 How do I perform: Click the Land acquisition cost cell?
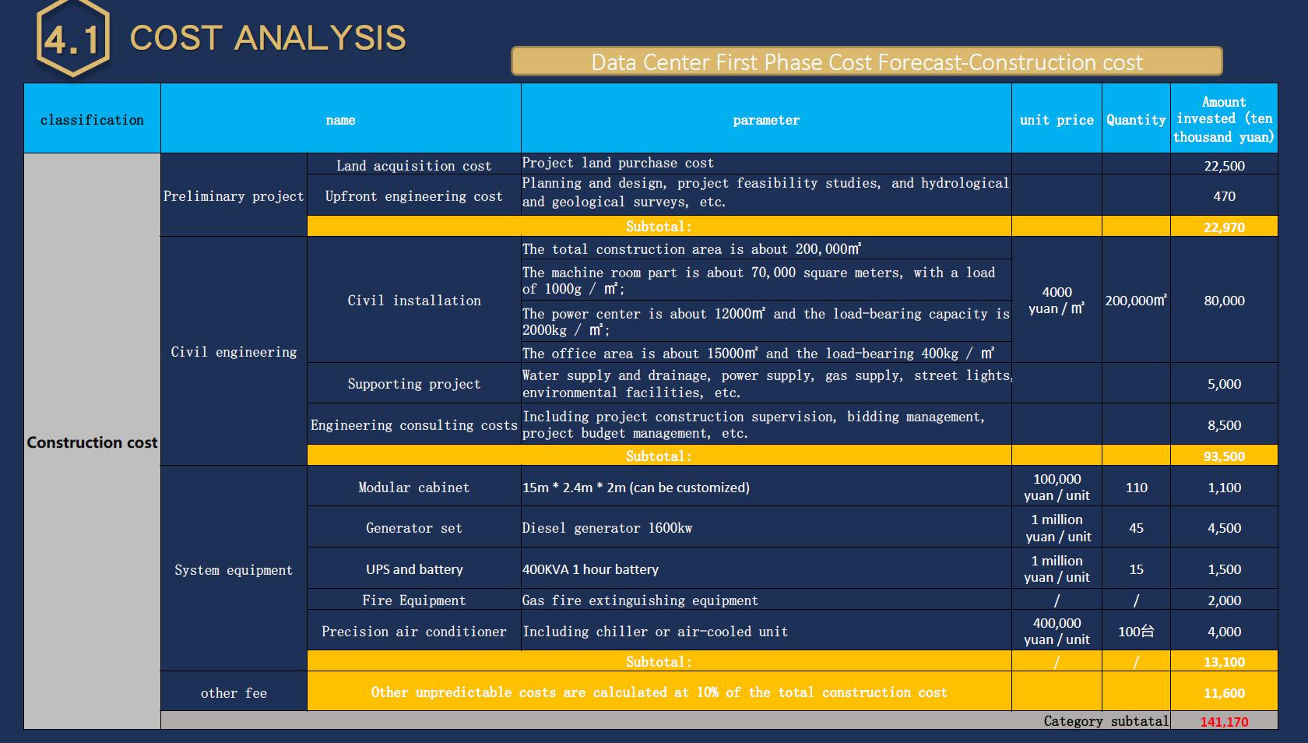(413, 166)
